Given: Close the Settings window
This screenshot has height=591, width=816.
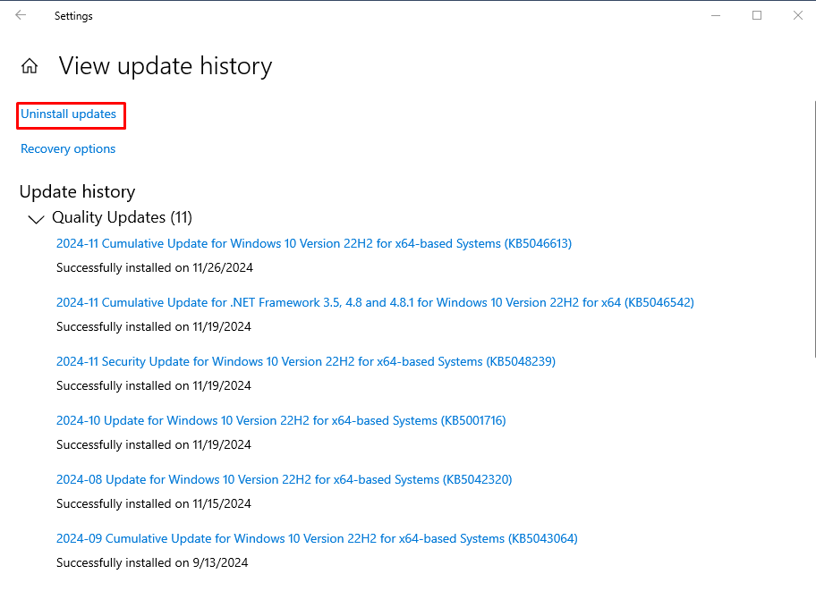Looking at the screenshot, I should (x=797, y=15).
